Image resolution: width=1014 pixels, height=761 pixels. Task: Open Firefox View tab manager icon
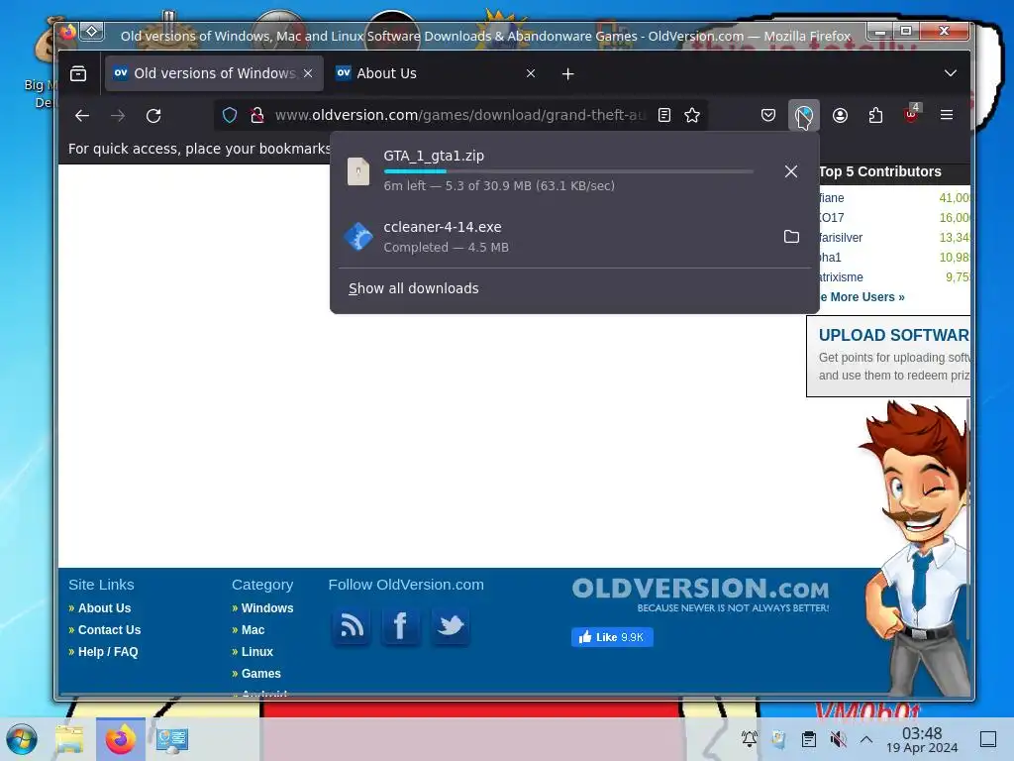click(x=78, y=73)
